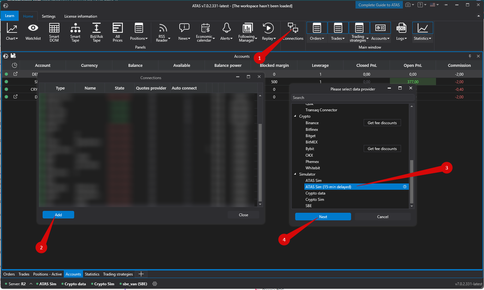The width and height of the screenshot is (484, 290).
Task: Switch to the Home ribbon tab
Action: (28, 16)
